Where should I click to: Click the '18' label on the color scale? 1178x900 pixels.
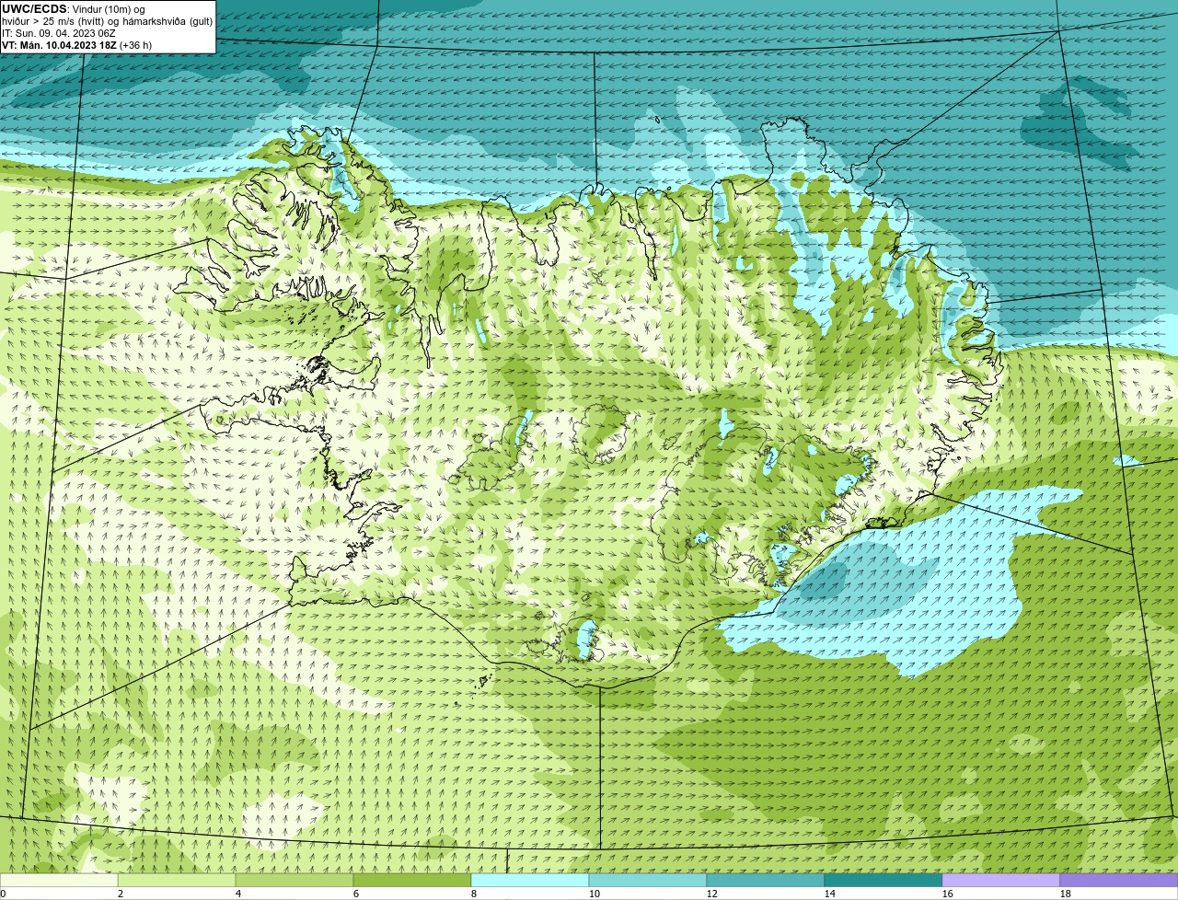[x=1066, y=894]
